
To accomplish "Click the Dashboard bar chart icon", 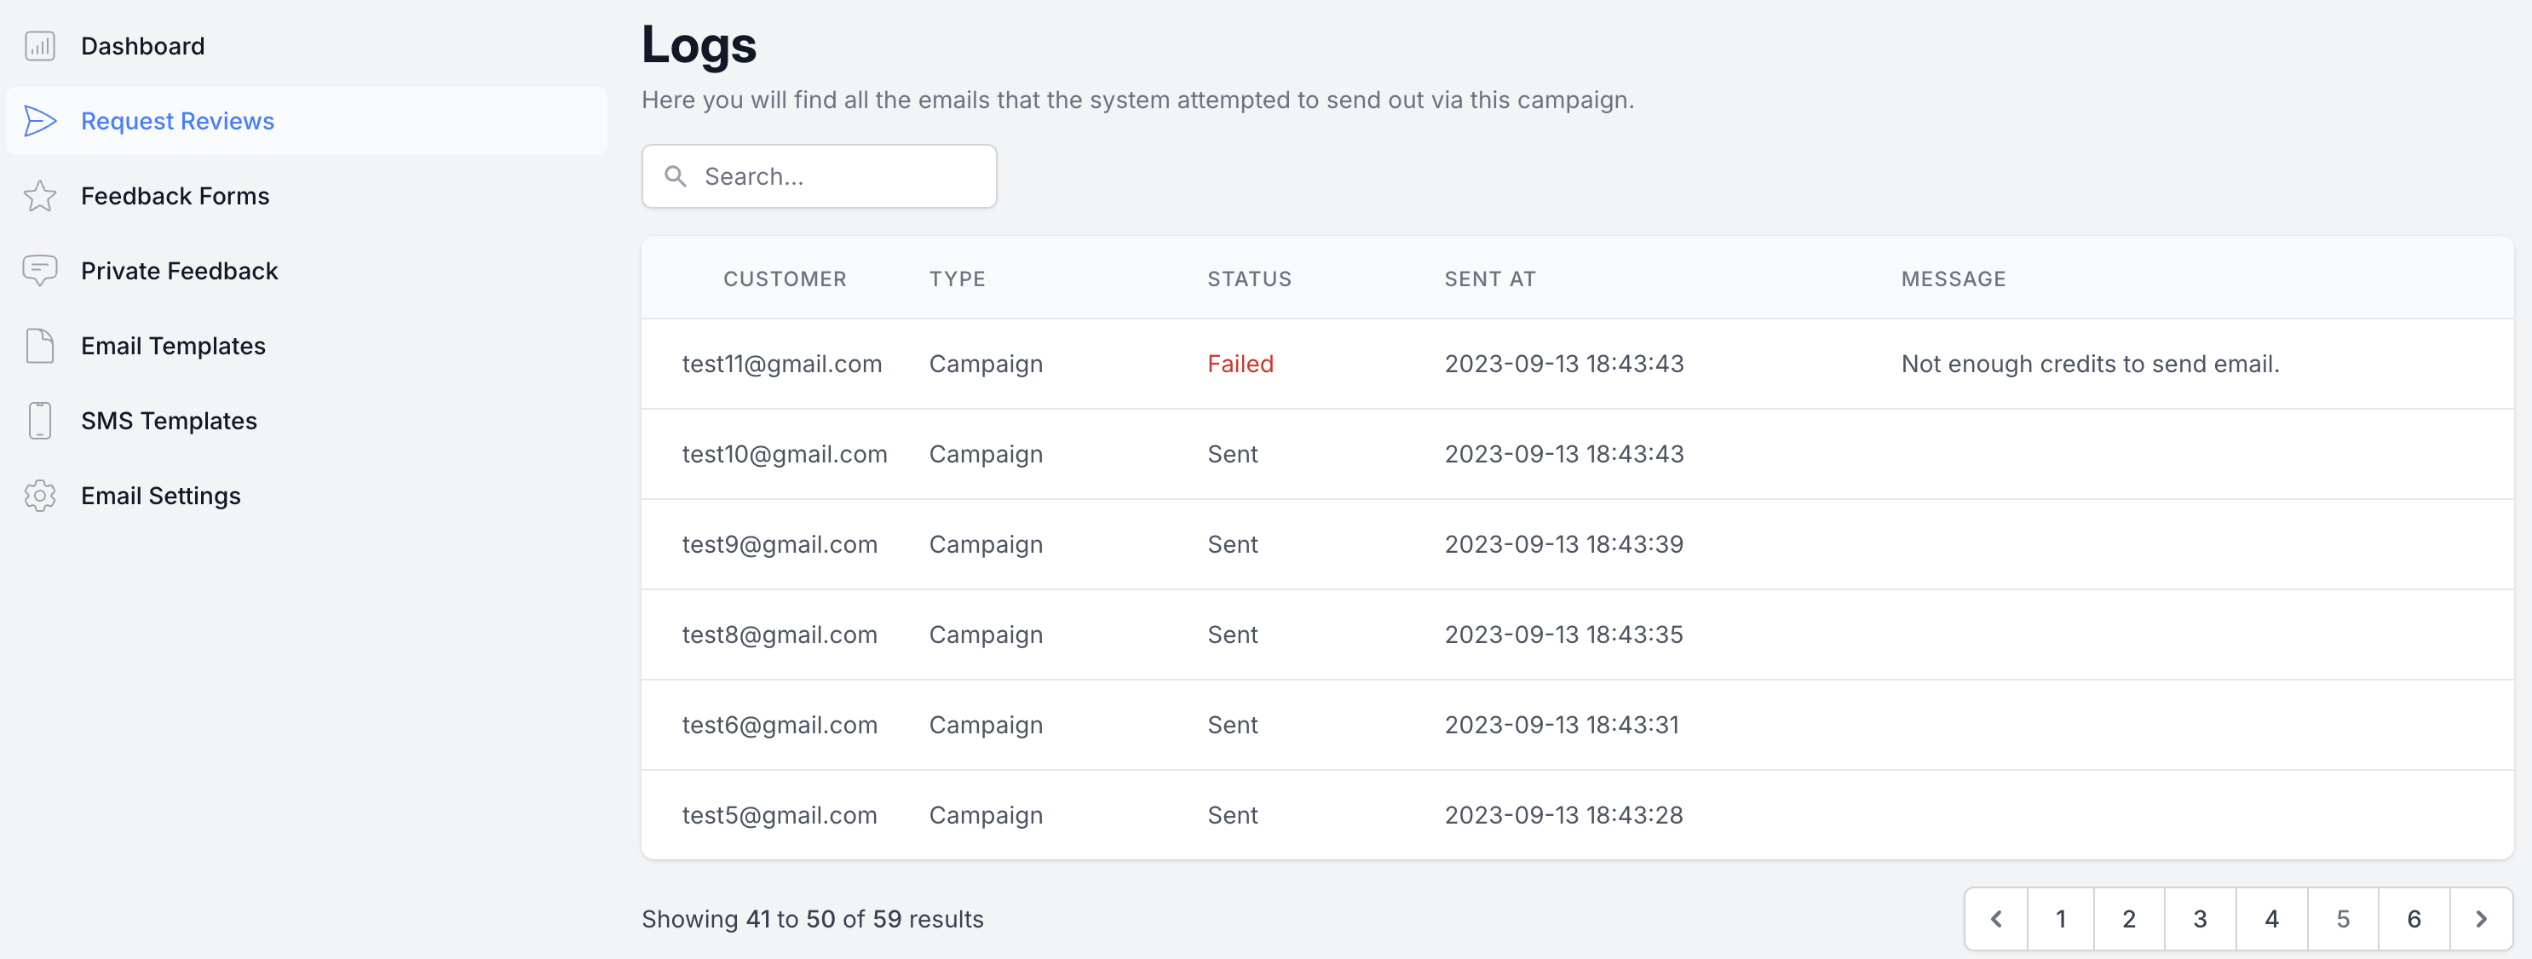I will coord(39,46).
